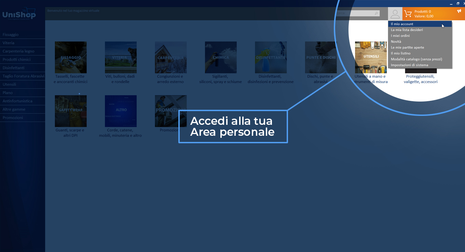This screenshot has width=465, height=252.
Task: Click the FISSAGGIO category thumbnail
Action: [x=71, y=57]
